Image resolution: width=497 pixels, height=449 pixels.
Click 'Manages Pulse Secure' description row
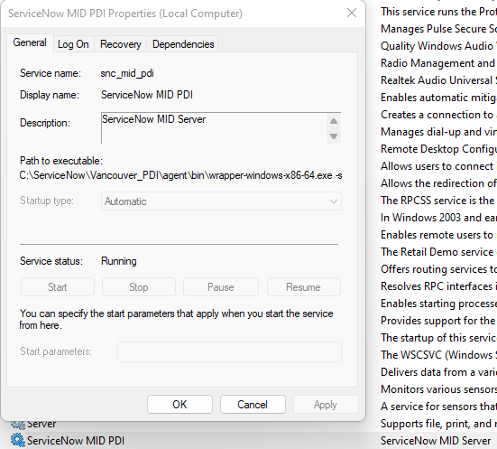tap(438, 29)
